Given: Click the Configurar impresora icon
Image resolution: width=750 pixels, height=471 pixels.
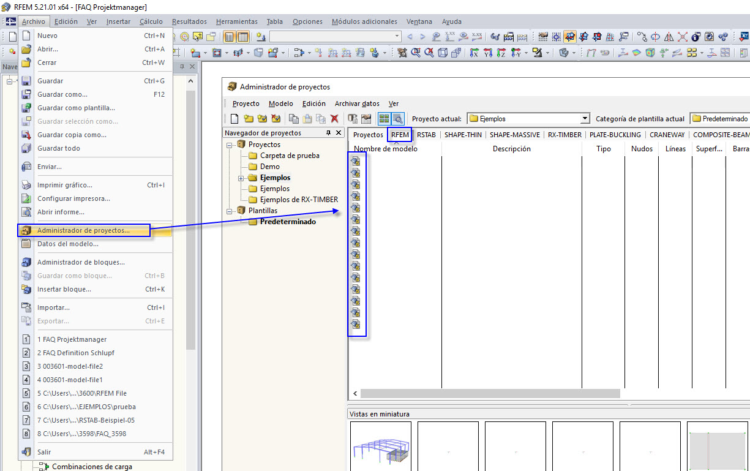Looking at the screenshot, I should coord(26,198).
